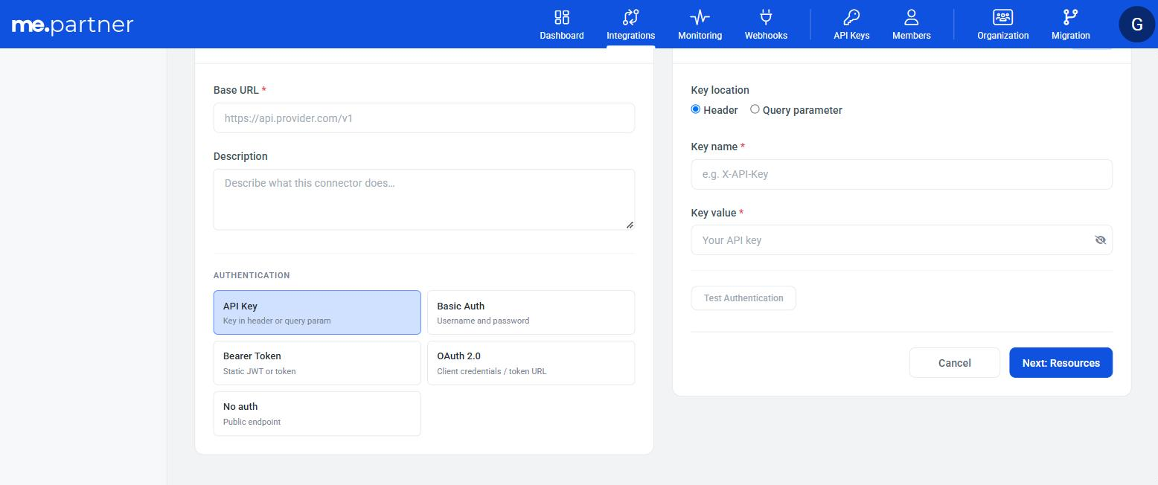Open the Organization icon
1158x485 pixels.
1003,17
